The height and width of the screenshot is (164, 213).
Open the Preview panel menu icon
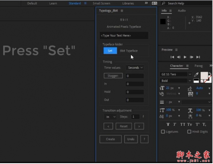click(x=176, y=50)
